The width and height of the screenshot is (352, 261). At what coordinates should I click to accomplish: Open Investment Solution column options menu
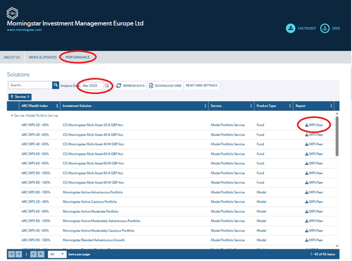click(x=205, y=106)
